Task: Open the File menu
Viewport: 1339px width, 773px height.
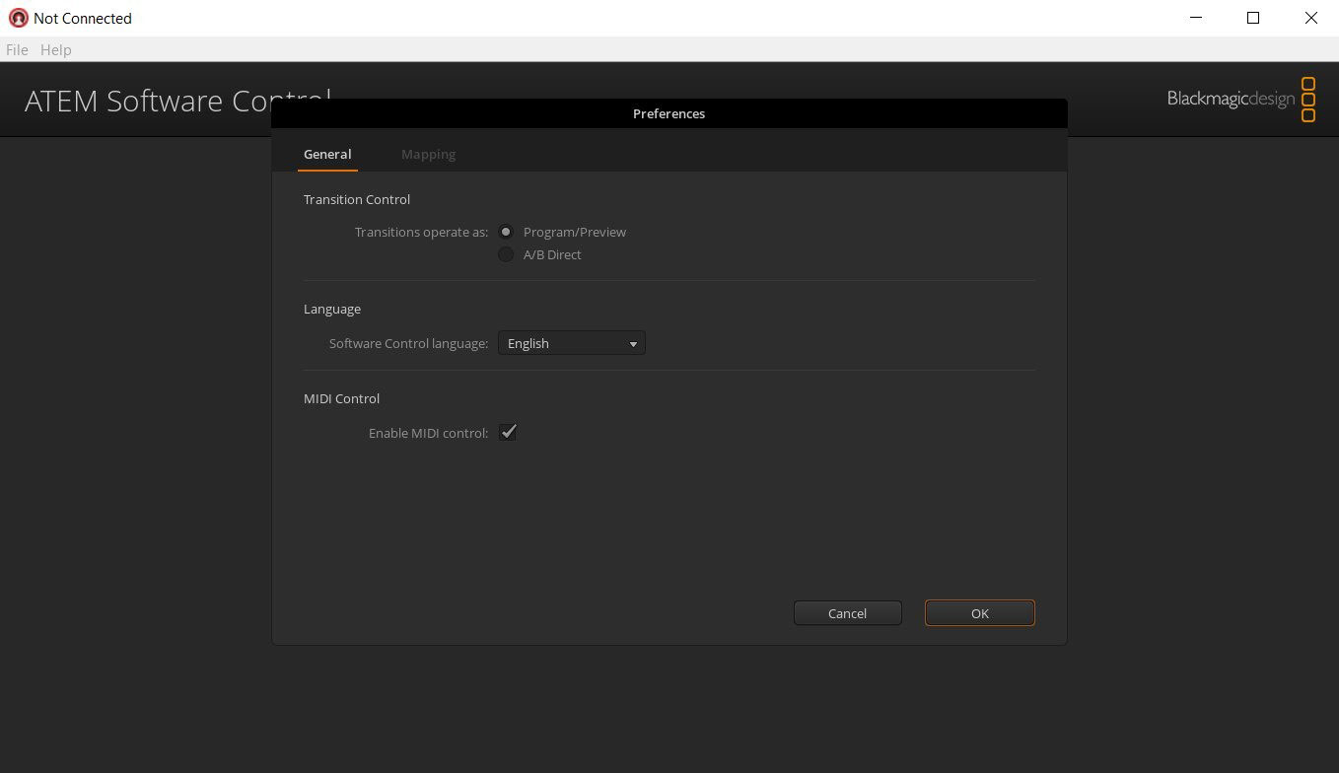Action: pyautogui.click(x=17, y=49)
